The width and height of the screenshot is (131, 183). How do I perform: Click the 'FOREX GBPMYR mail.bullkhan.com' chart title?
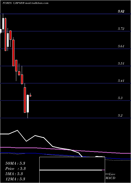[25, 3]
